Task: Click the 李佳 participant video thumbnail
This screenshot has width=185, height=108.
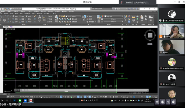Action: [171, 62]
